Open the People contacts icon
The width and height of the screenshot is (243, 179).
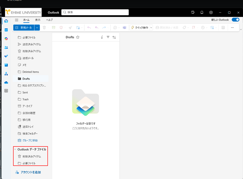(x=6, y=47)
